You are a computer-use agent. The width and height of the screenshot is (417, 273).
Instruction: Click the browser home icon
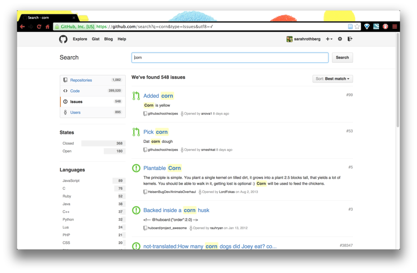coord(48,27)
